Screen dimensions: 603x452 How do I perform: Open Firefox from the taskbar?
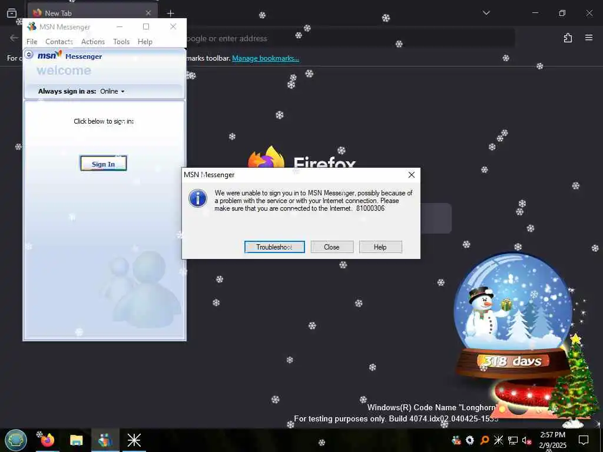(x=48, y=440)
